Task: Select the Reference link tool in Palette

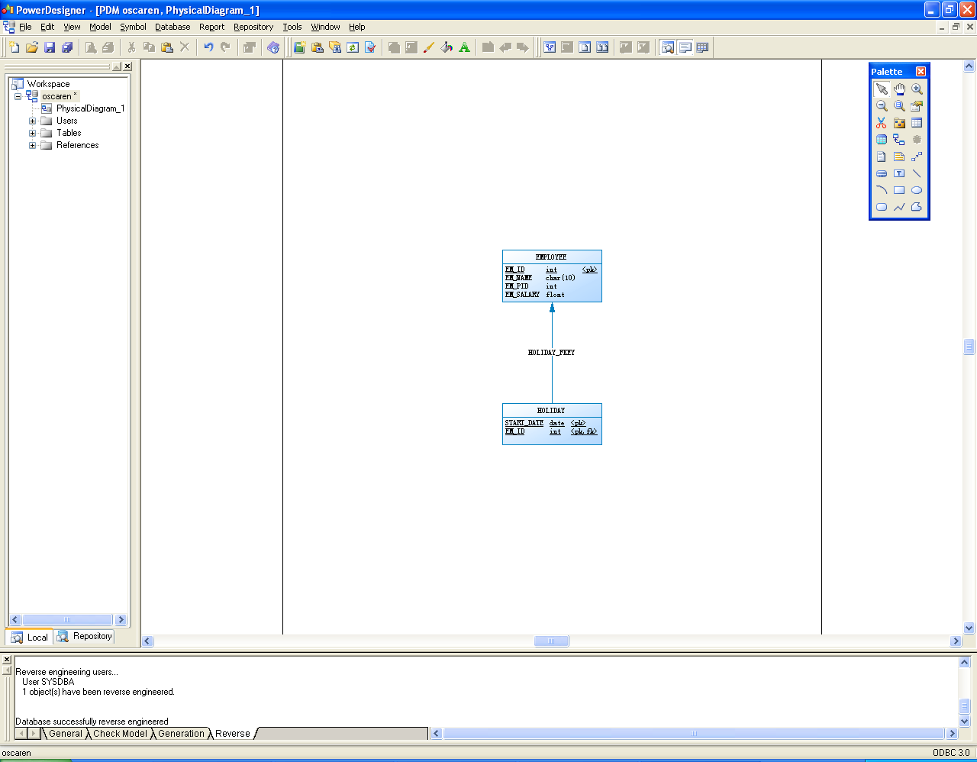Action: click(899, 140)
